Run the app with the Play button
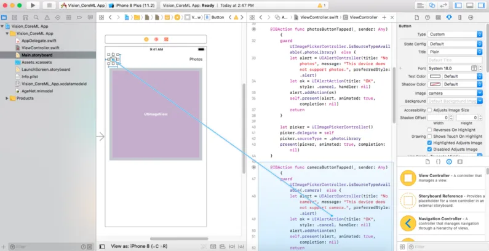Viewport: 489px width, 251px height. [33, 6]
